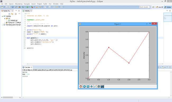This screenshot has height=102, width=172.
Task: Toggle Link with Editor in PyDev explorer
Action: (12, 14)
